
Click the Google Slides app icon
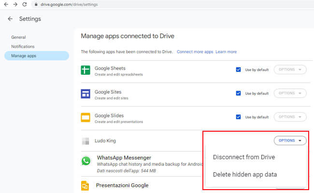[x=86, y=117]
